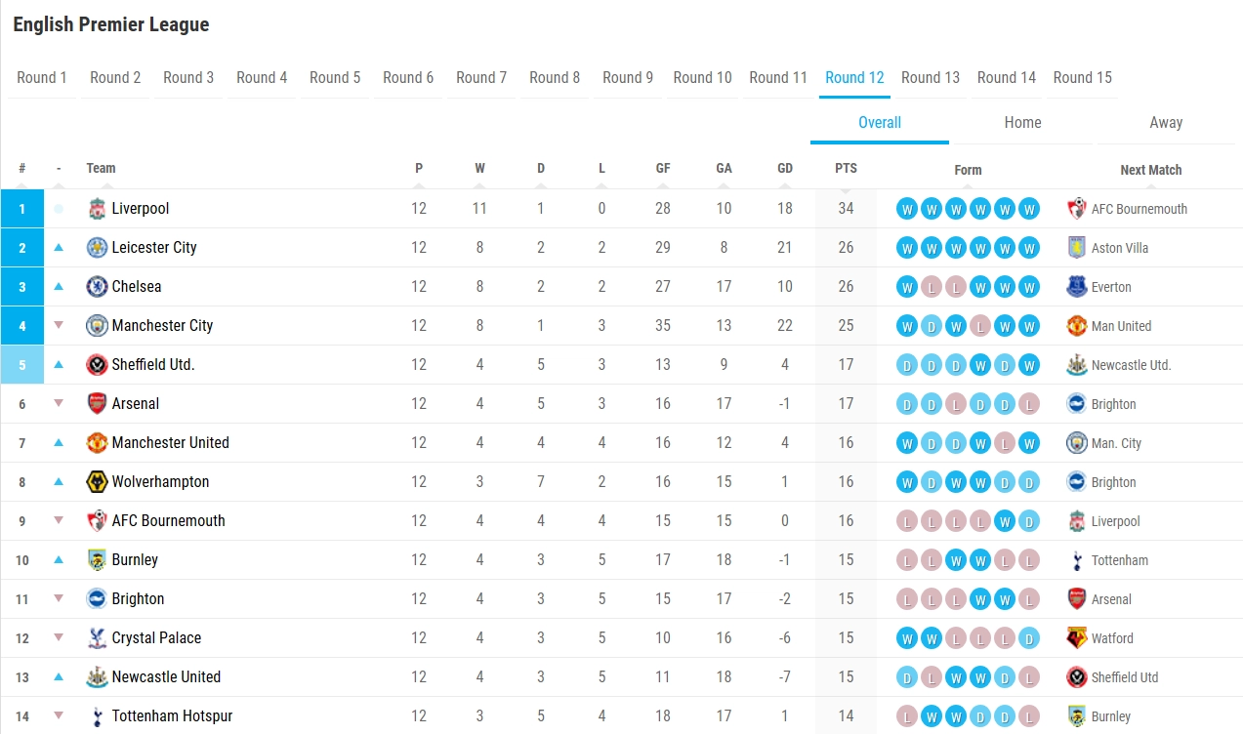This screenshot has height=734, width=1243.
Task: Click the Arsenal crest in the team column
Action: pyautogui.click(x=97, y=403)
